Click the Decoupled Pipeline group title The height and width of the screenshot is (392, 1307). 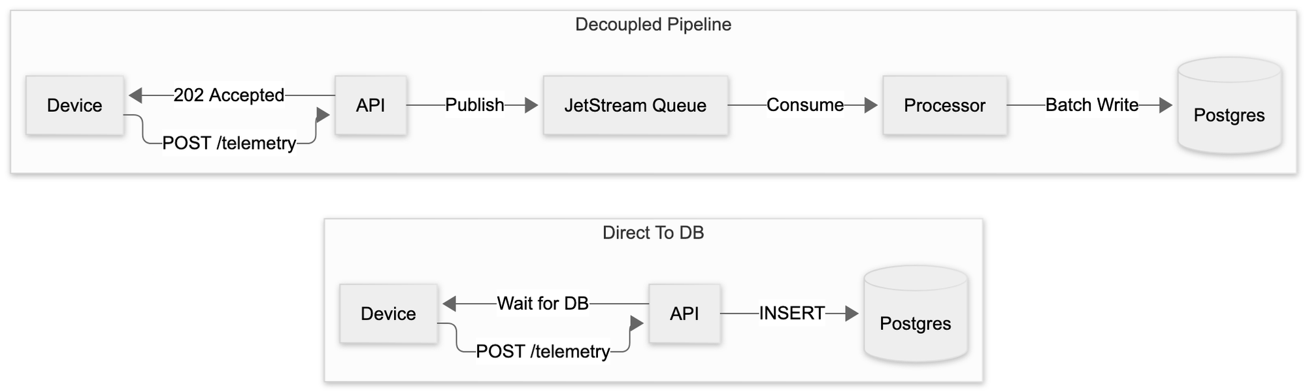[653, 25]
